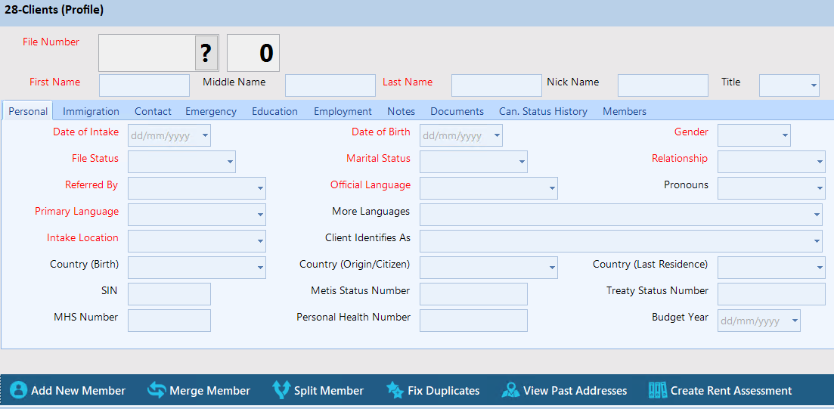Click the Merge Member button label
This screenshot has height=409, width=834.
tap(209, 391)
